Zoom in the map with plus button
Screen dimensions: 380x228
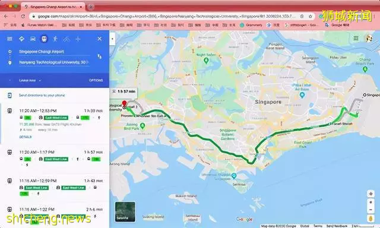click(370, 202)
